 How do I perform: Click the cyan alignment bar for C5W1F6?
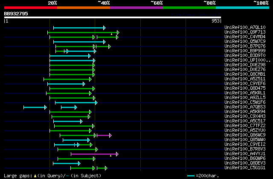point(76,103)
